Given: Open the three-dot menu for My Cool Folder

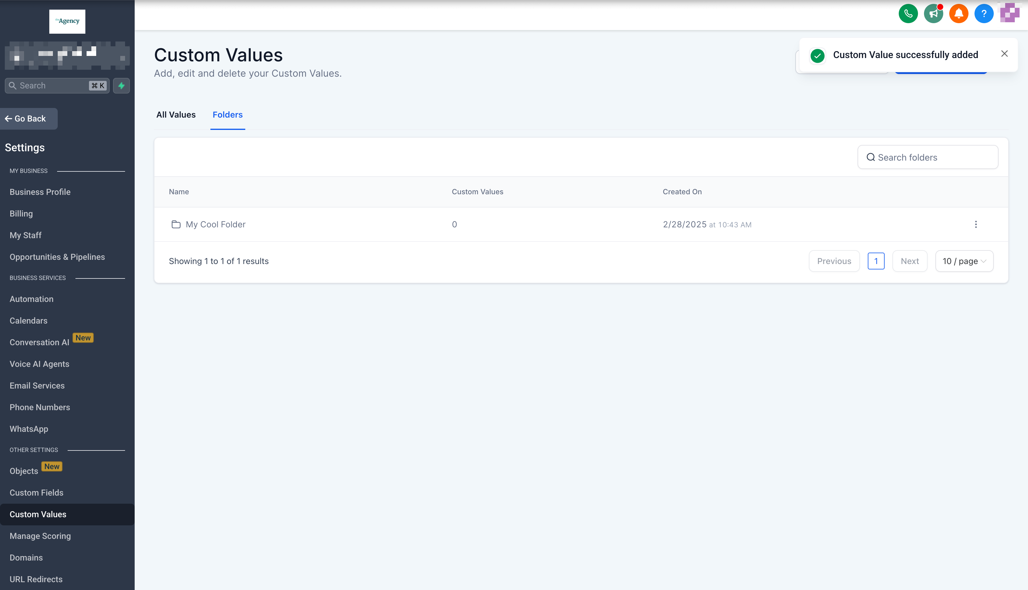Looking at the screenshot, I should 976,224.
